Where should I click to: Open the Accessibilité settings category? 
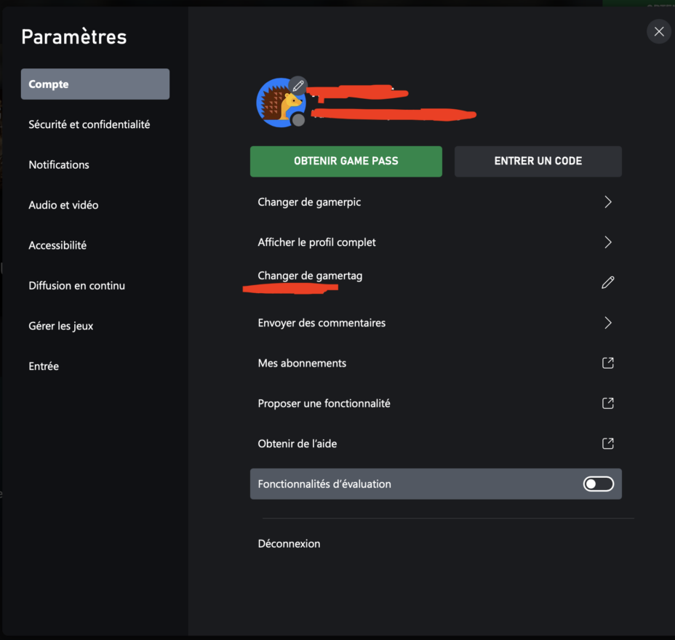click(57, 245)
